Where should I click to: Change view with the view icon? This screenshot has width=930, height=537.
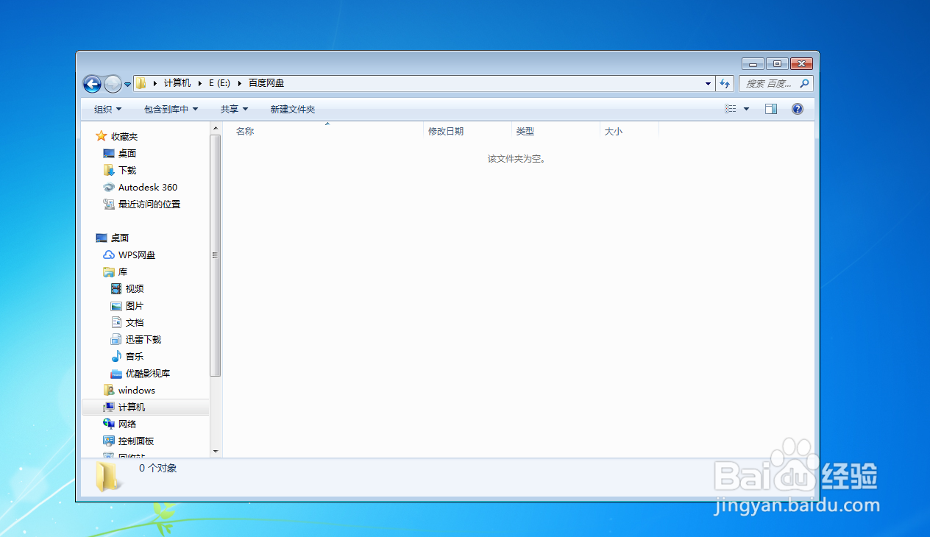731,109
